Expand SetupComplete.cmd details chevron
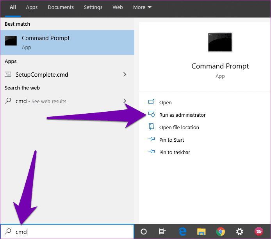271x239 pixels. click(125, 74)
